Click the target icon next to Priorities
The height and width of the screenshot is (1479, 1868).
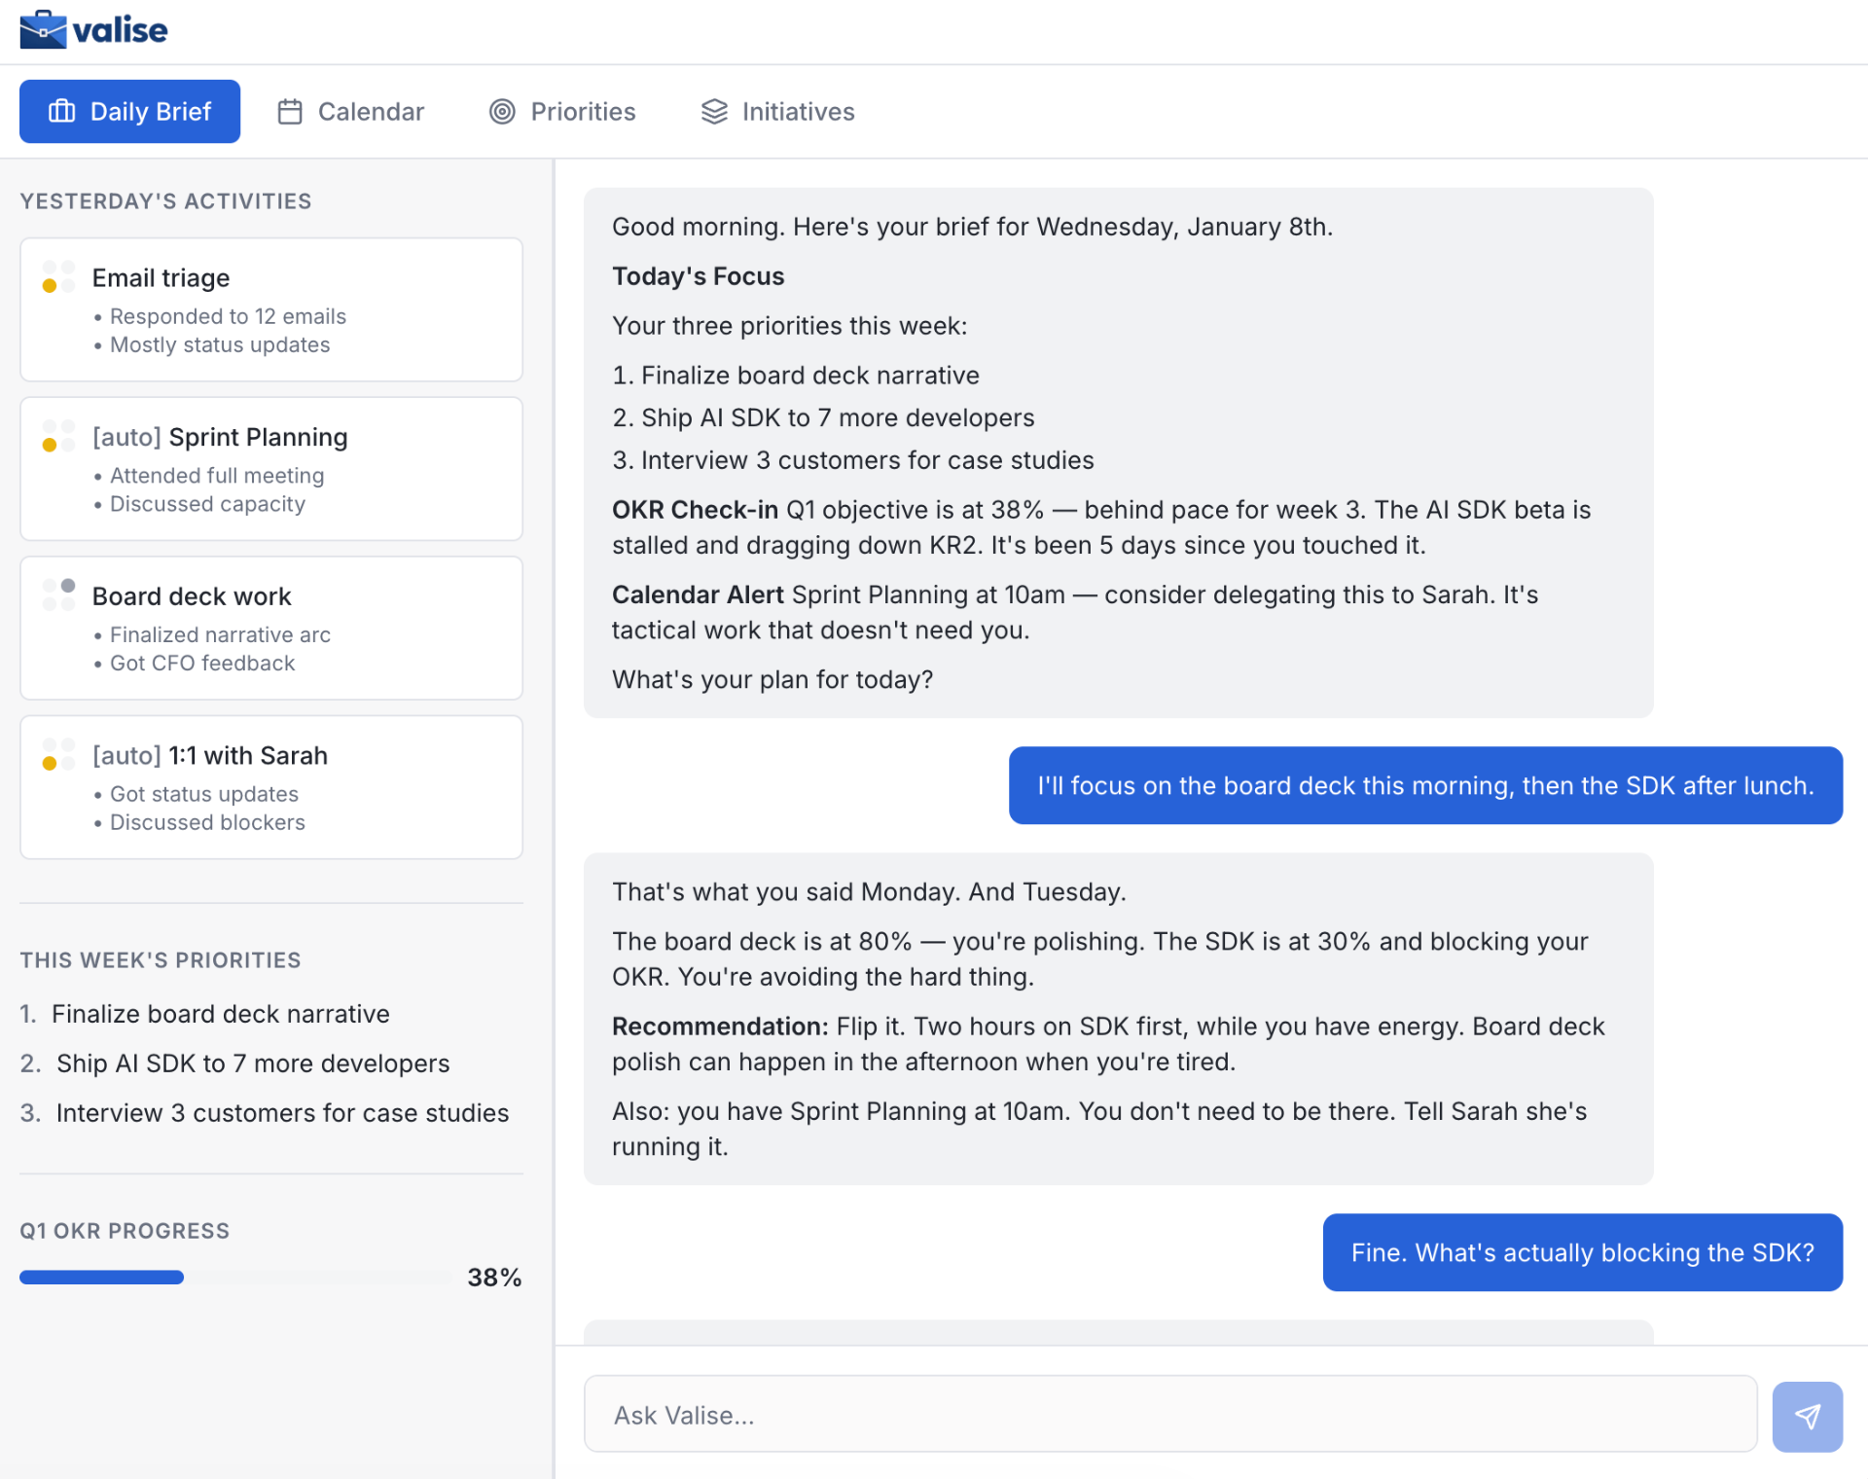502,111
